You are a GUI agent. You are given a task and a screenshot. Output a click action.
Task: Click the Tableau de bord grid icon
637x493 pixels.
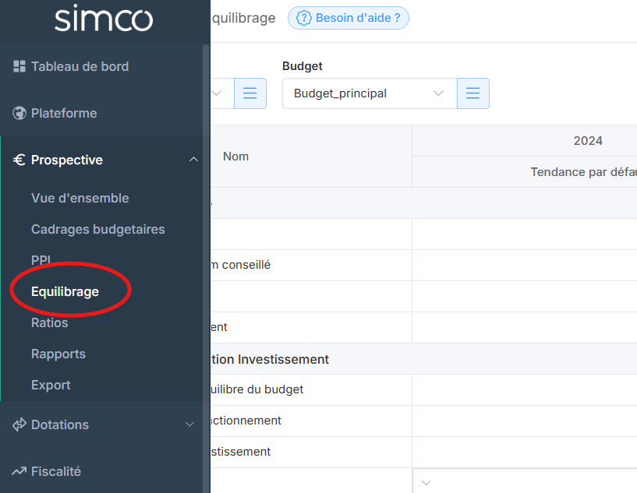[19, 66]
